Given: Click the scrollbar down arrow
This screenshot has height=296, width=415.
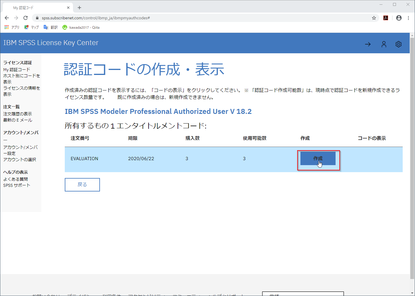Looking at the screenshot, I should [412, 293].
